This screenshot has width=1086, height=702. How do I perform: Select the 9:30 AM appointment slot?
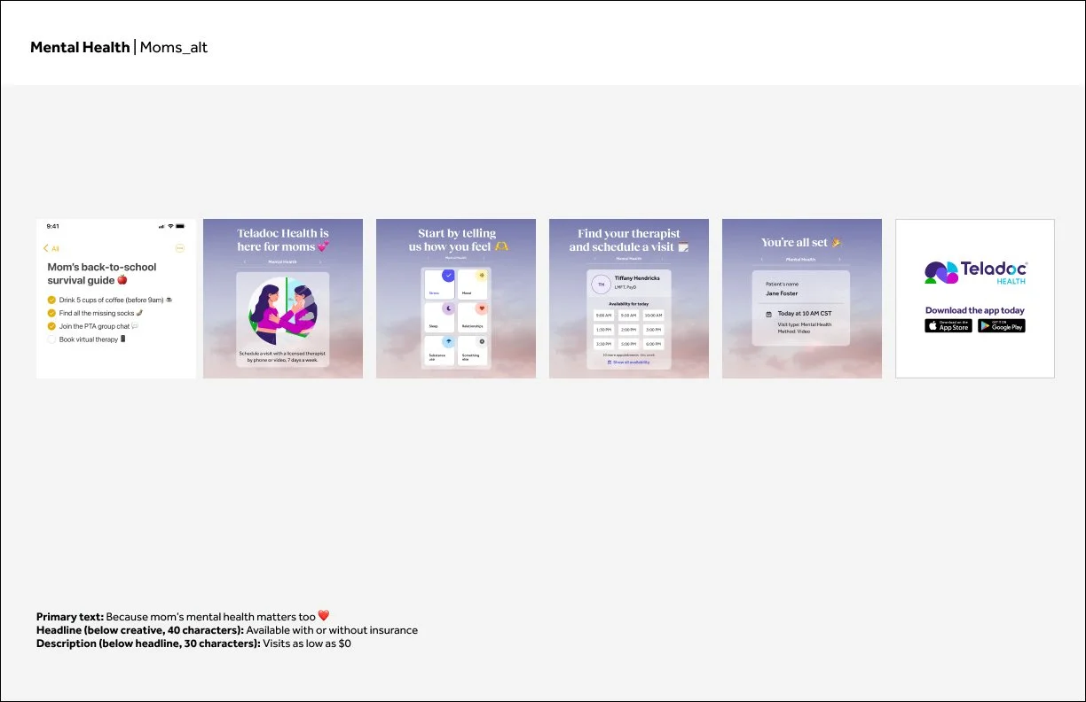coord(628,316)
